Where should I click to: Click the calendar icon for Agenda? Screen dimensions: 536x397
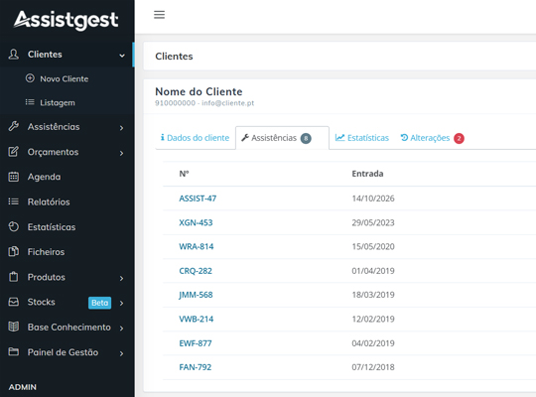pos(14,177)
